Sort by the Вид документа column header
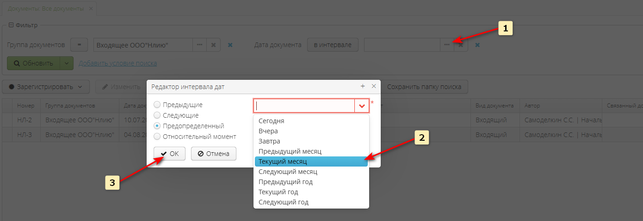The width and height of the screenshot is (643, 221). pos(495,106)
